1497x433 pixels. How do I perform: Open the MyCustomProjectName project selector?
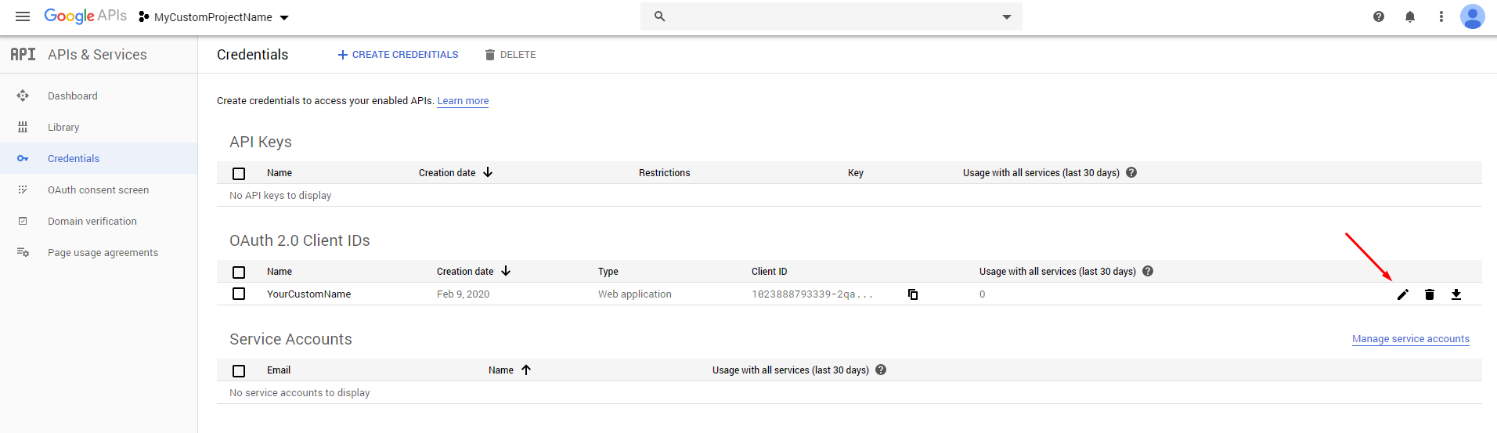214,17
